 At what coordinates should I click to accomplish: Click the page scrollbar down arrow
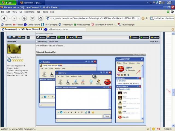(173, 125)
